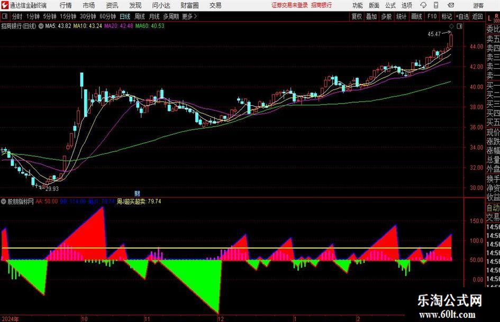The image size is (500, 322).
Task: Click the 周J超买超卖: 79.74 indicator label
Action: [139, 201]
